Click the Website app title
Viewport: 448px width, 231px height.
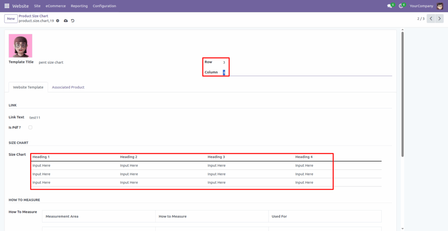[x=20, y=6]
